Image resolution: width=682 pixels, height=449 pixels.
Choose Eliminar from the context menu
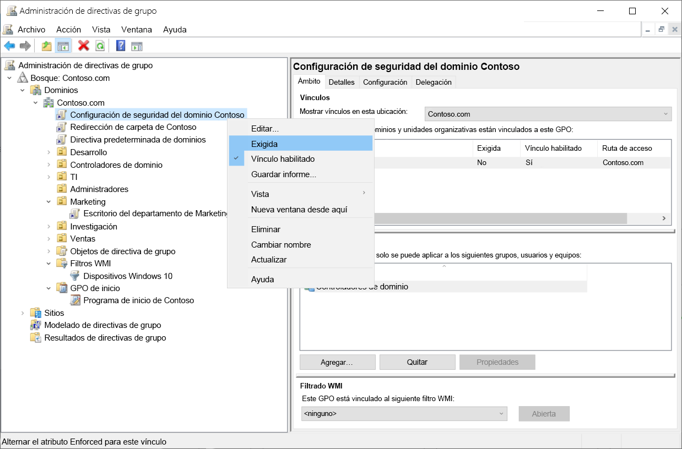click(x=301, y=229)
